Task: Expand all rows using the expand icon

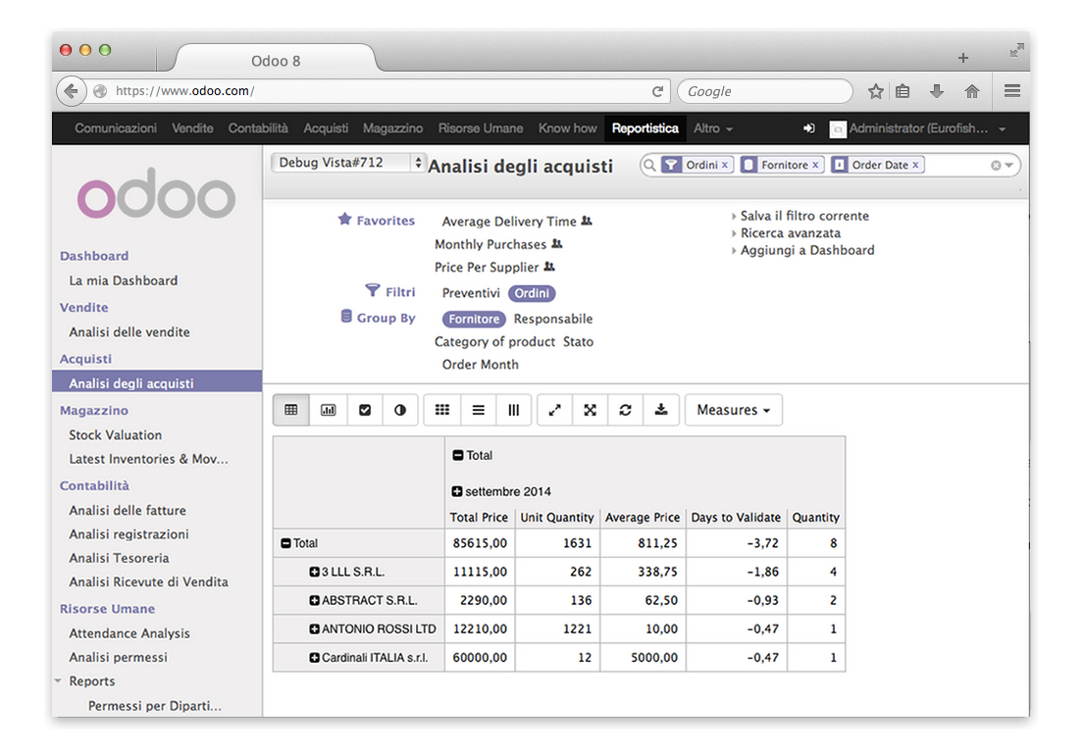Action: (x=590, y=409)
